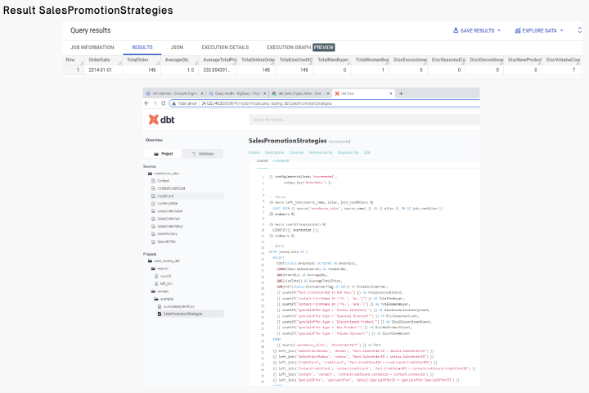This screenshot has width=589, height=393.
Task: Jump to the Columns section link
Action: click(x=296, y=152)
